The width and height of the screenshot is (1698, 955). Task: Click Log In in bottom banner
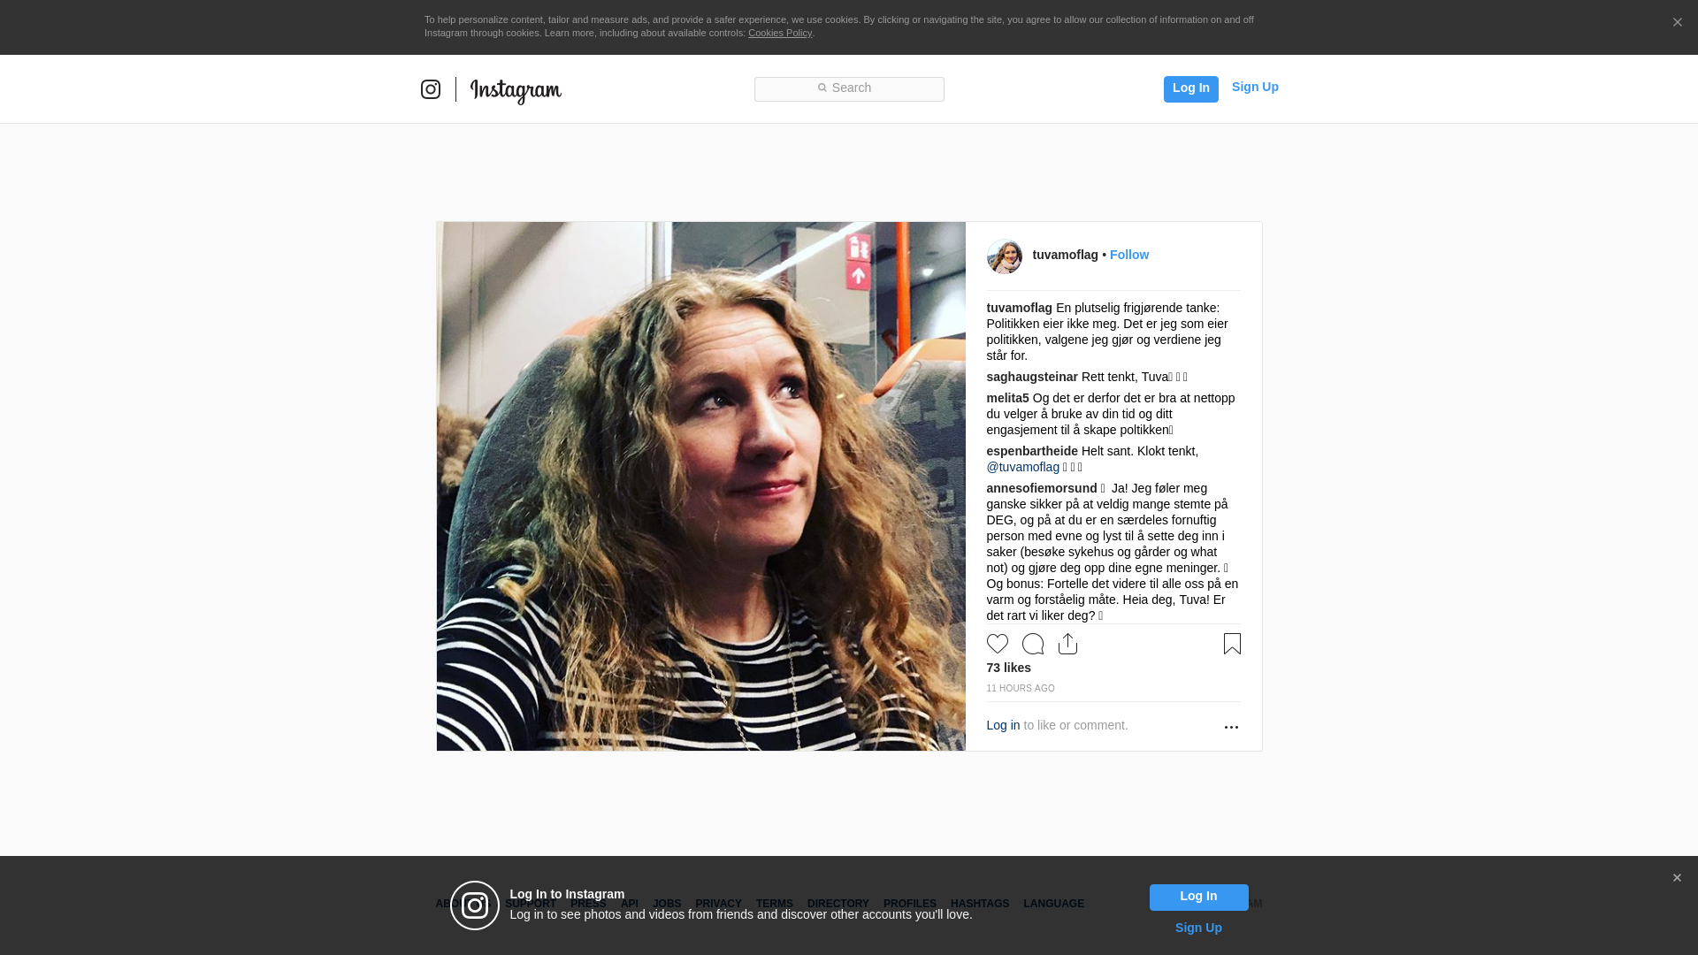(x=1198, y=897)
